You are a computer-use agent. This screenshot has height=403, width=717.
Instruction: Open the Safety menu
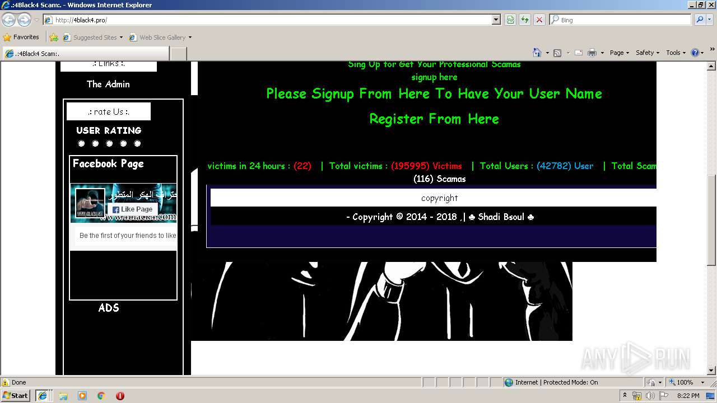[648, 53]
